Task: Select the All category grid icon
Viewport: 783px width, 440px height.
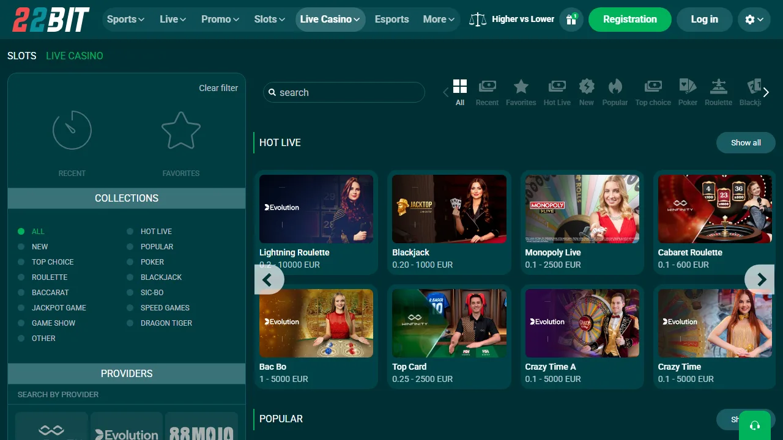Action: pyautogui.click(x=460, y=86)
